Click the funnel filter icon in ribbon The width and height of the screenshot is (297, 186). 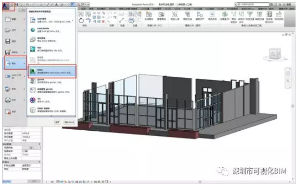tap(250, 14)
